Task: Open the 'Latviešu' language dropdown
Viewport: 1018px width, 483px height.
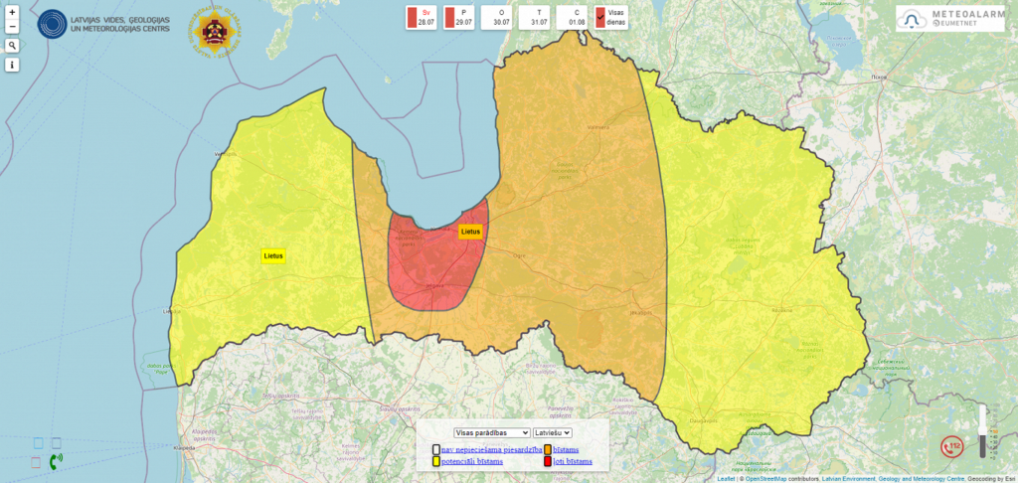Action: pyautogui.click(x=553, y=432)
